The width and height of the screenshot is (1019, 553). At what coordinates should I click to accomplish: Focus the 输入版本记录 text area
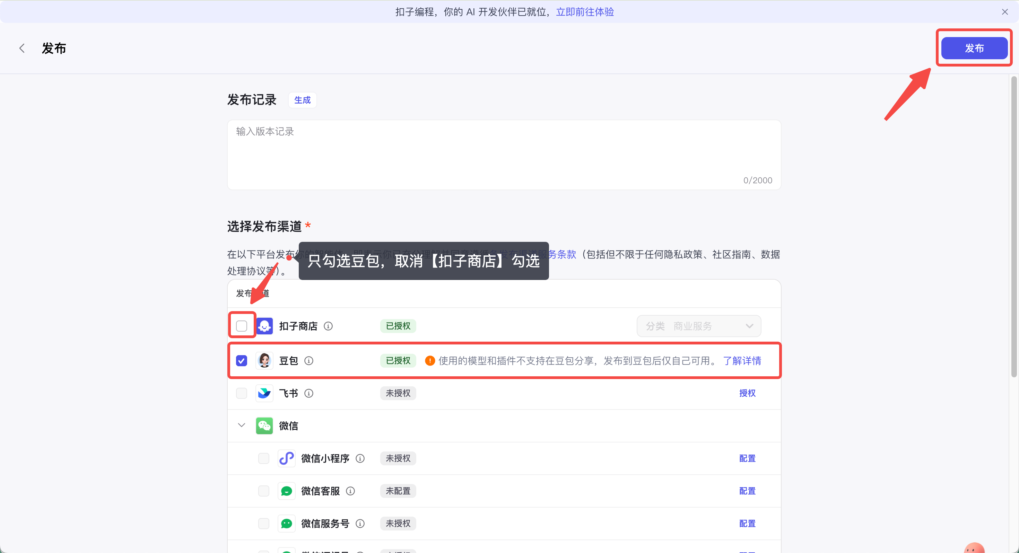point(504,155)
